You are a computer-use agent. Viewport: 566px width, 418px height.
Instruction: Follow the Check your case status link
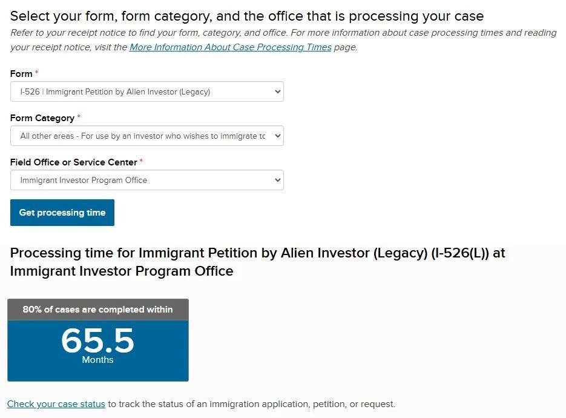pyautogui.click(x=56, y=404)
